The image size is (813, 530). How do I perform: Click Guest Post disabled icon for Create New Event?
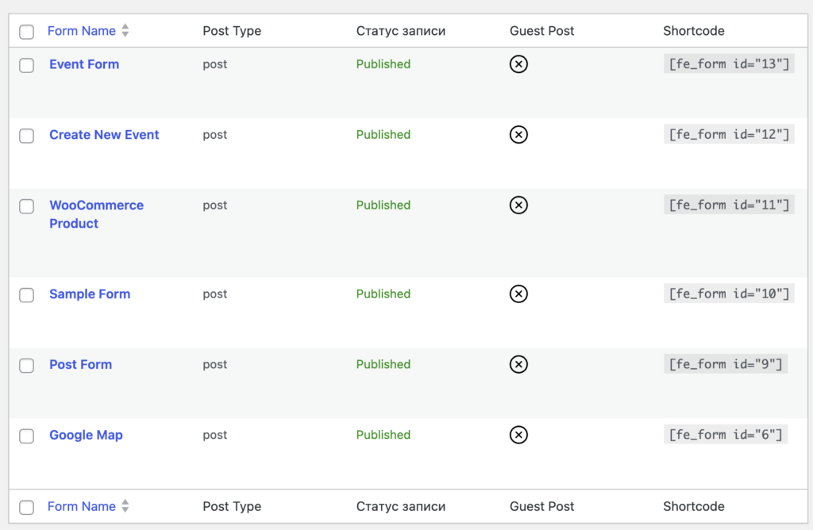(518, 135)
